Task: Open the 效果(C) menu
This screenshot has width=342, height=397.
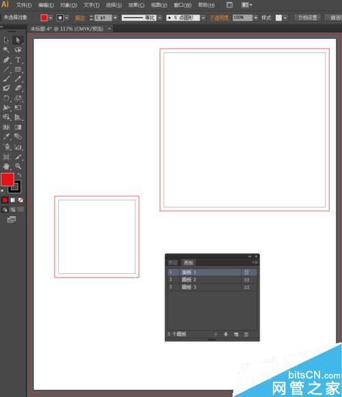Action: pos(136,5)
